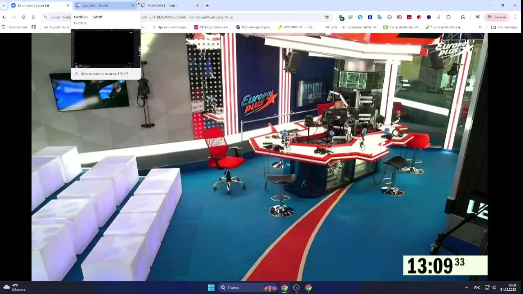View site information icon in address bar
523x294 pixels.
click(x=45, y=17)
